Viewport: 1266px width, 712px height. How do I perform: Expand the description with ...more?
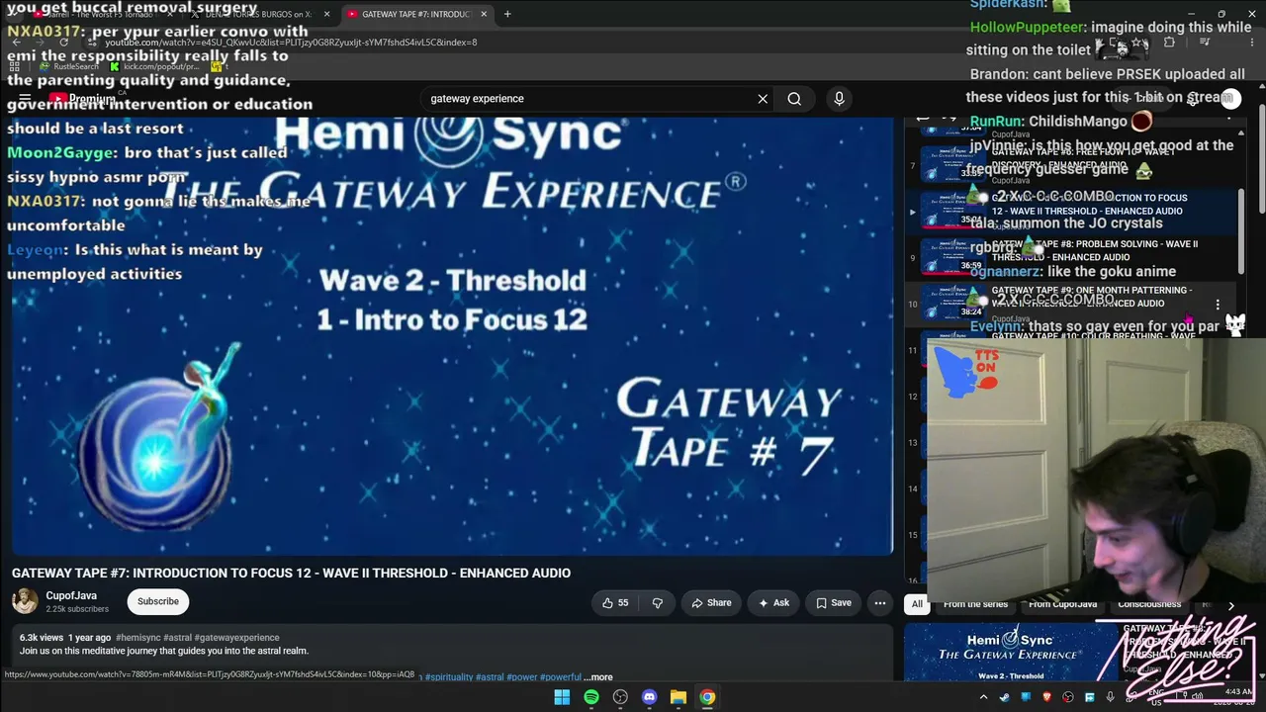pyautogui.click(x=598, y=677)
